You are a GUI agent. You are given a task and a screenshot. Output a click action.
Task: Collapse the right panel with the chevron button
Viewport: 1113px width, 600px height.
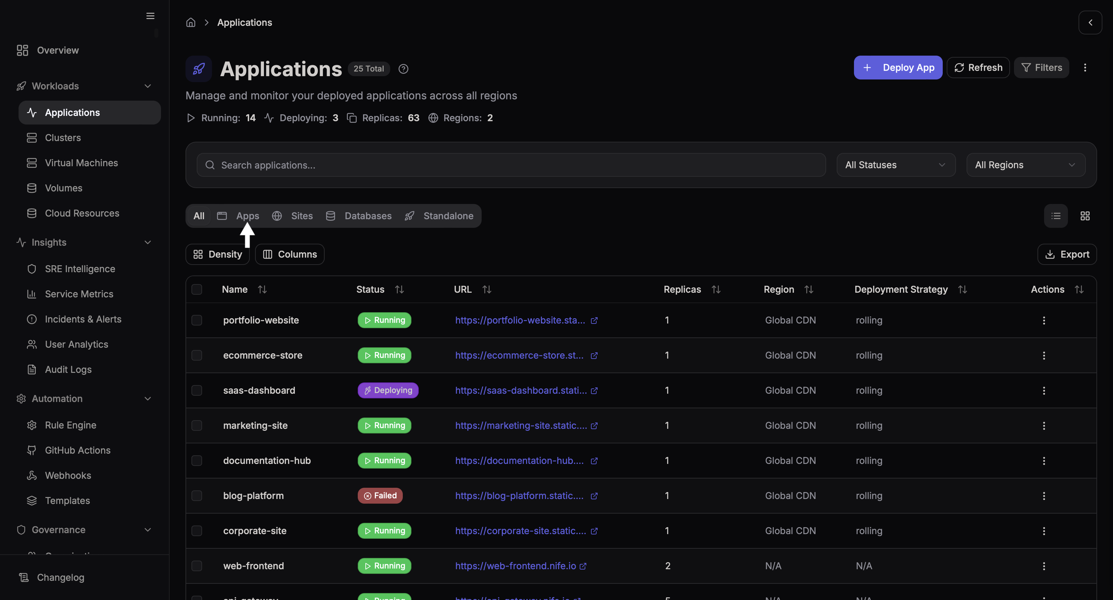point(1090,23)
